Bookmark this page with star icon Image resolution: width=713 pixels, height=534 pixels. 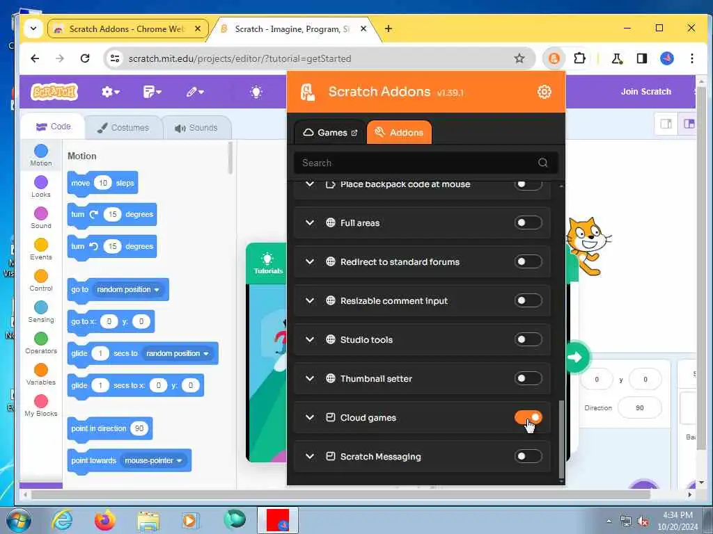click(x=519, y=58)
